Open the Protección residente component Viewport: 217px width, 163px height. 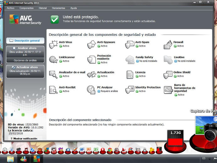pos(99,59)
